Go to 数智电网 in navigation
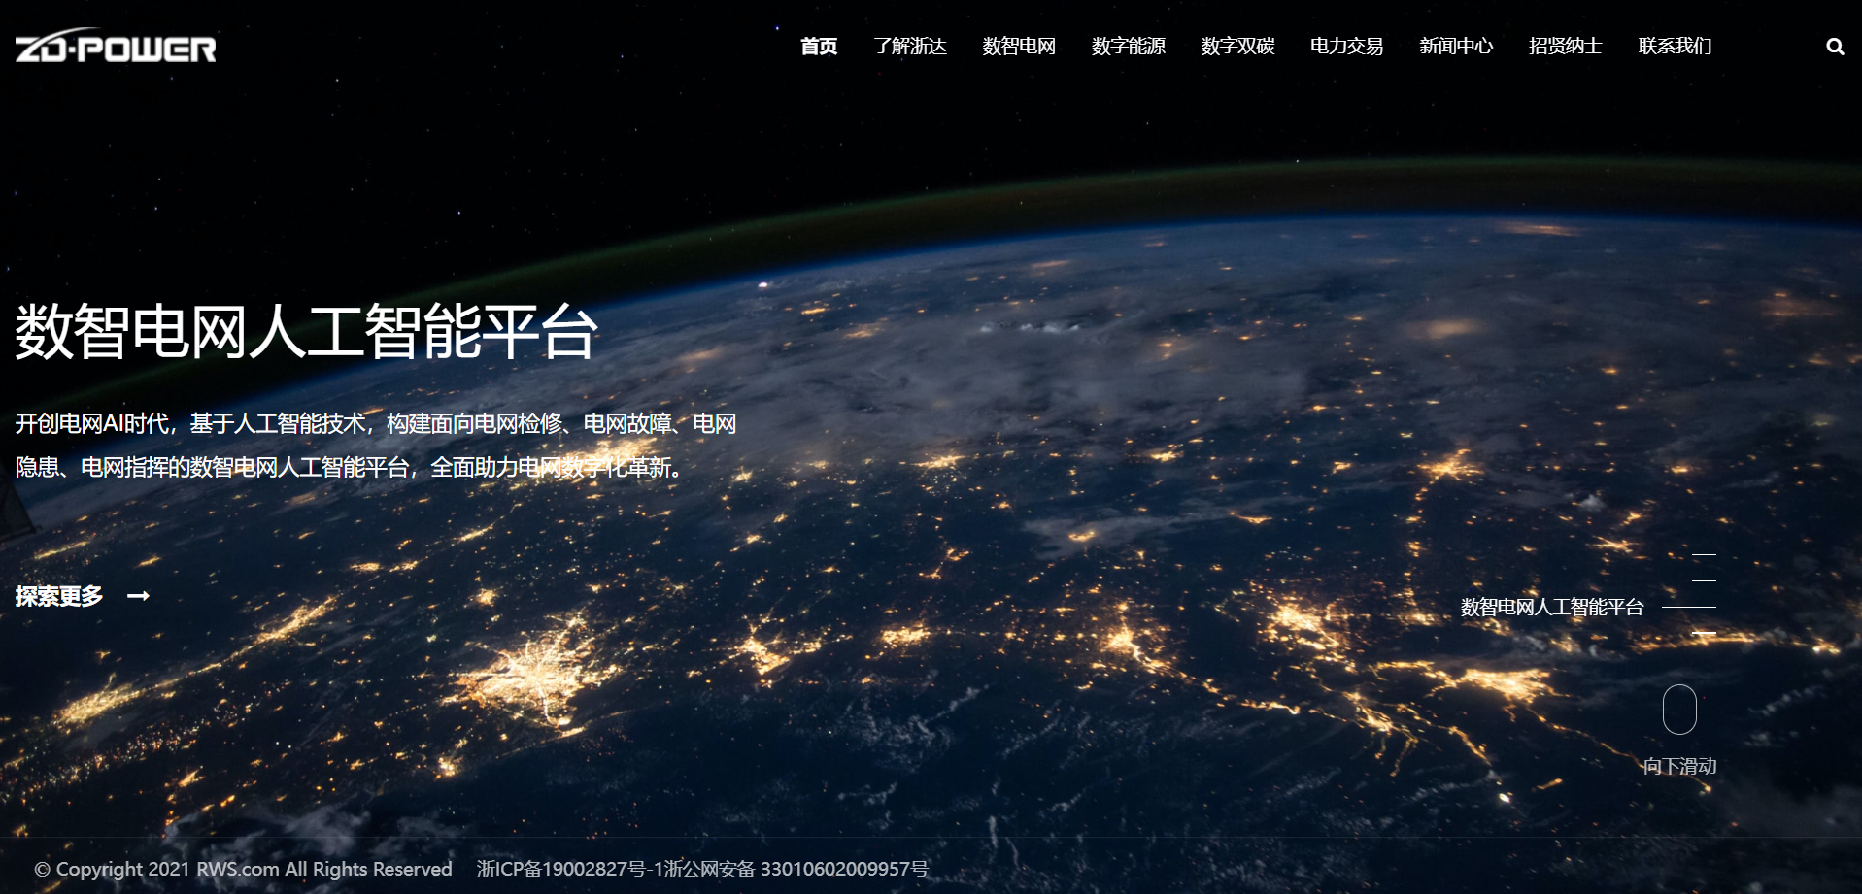Screen dimensions: 1862x894 1018,47
